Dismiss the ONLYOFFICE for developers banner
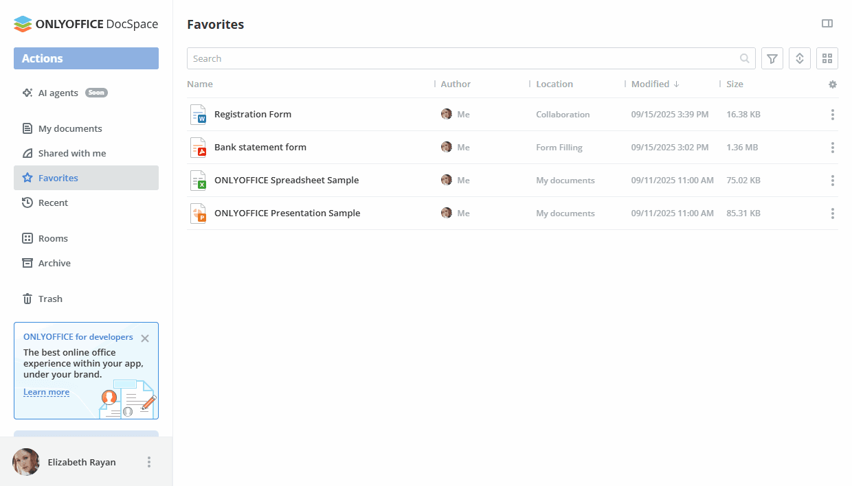Viewport: 852px width, 486px height. coord(145,338)
